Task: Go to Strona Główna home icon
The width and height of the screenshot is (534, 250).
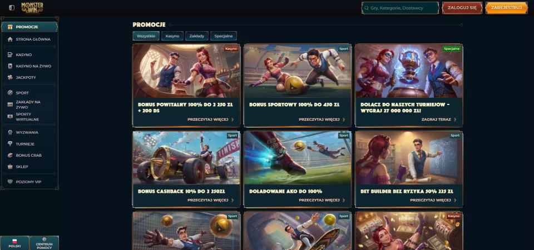Action: click(x=10, y=39)
